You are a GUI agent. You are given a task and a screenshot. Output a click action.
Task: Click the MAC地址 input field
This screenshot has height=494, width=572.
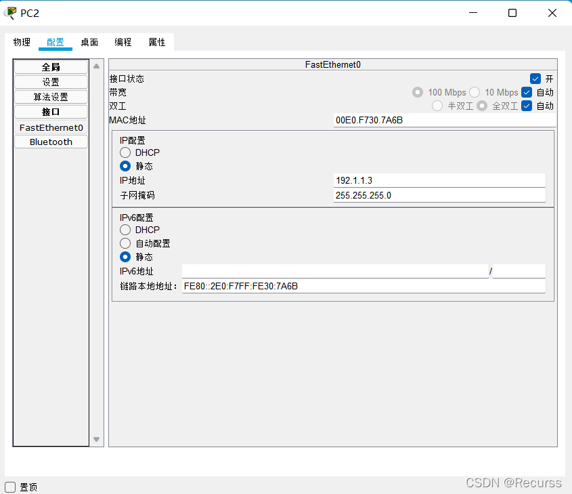(x=444, y=120)
